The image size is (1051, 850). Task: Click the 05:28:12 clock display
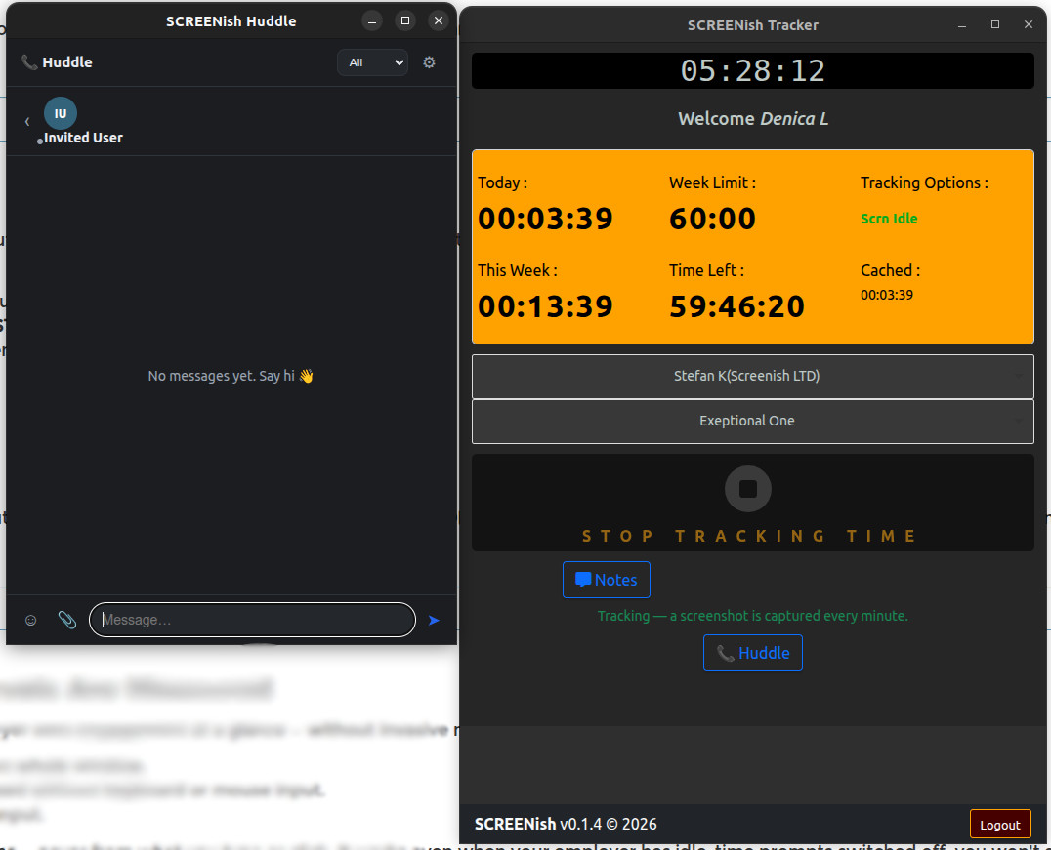753,71
